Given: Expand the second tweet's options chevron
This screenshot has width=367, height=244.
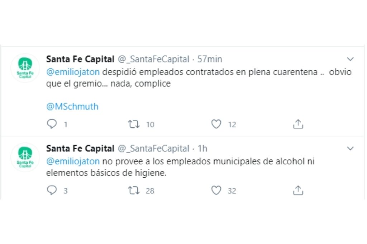Looking at the screenshot, I should click(x=350, y=149).
